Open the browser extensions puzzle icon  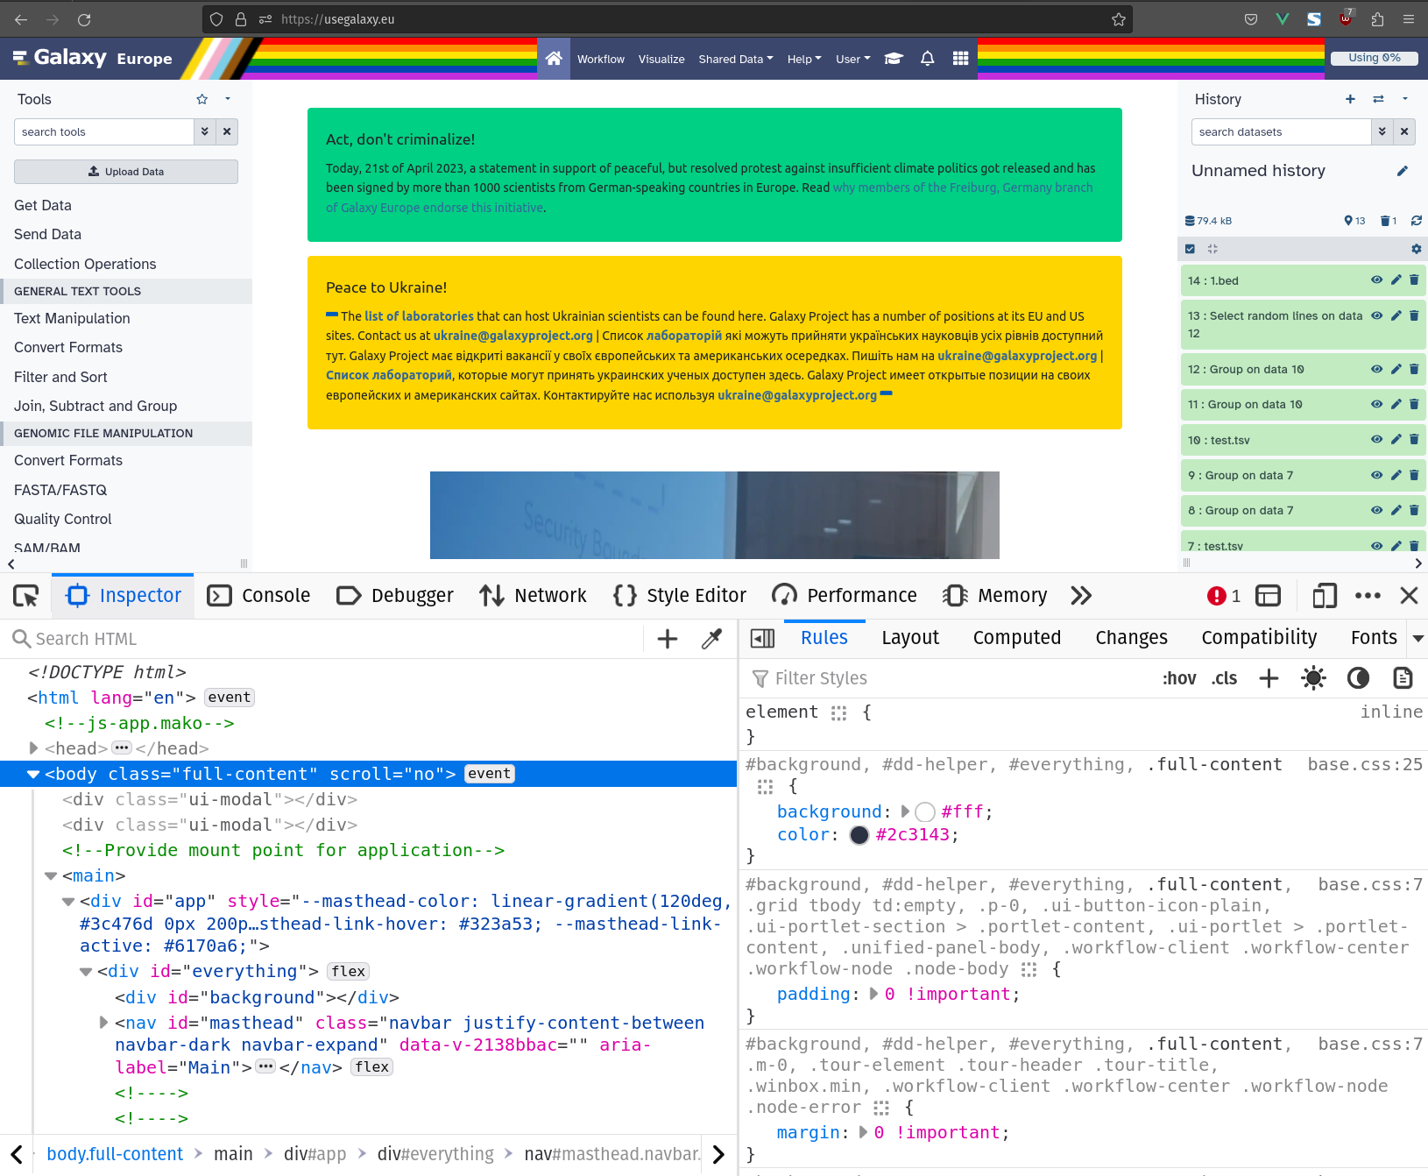(1377, 19)
